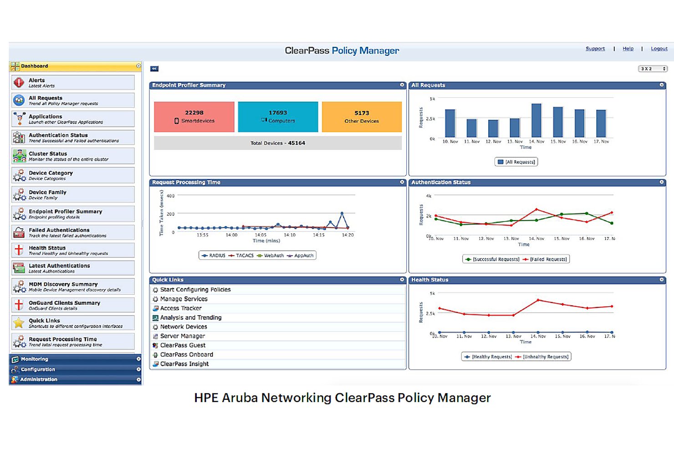Image resolution: width=674 pixels, height=449 pixels.
Task: Toggle AppAuth series in legend
Action: point(300,256)
